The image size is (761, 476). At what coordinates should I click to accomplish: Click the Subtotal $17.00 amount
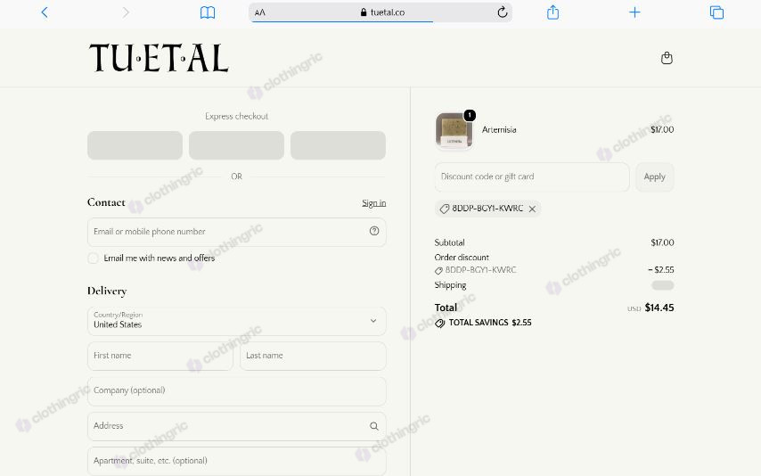pyautogui.click(x=662, y=242)
